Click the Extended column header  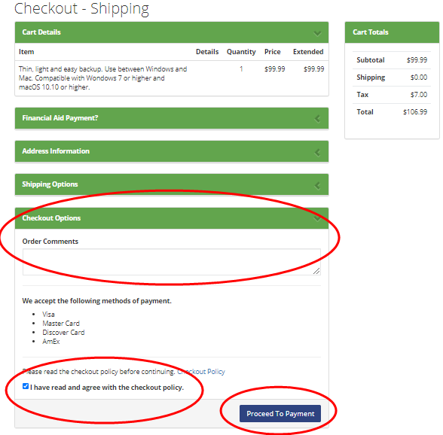(x=308, y=52)
